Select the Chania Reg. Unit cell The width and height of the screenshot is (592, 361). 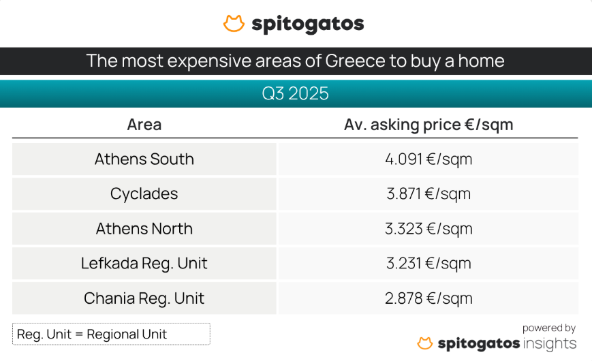coord(144,298)
